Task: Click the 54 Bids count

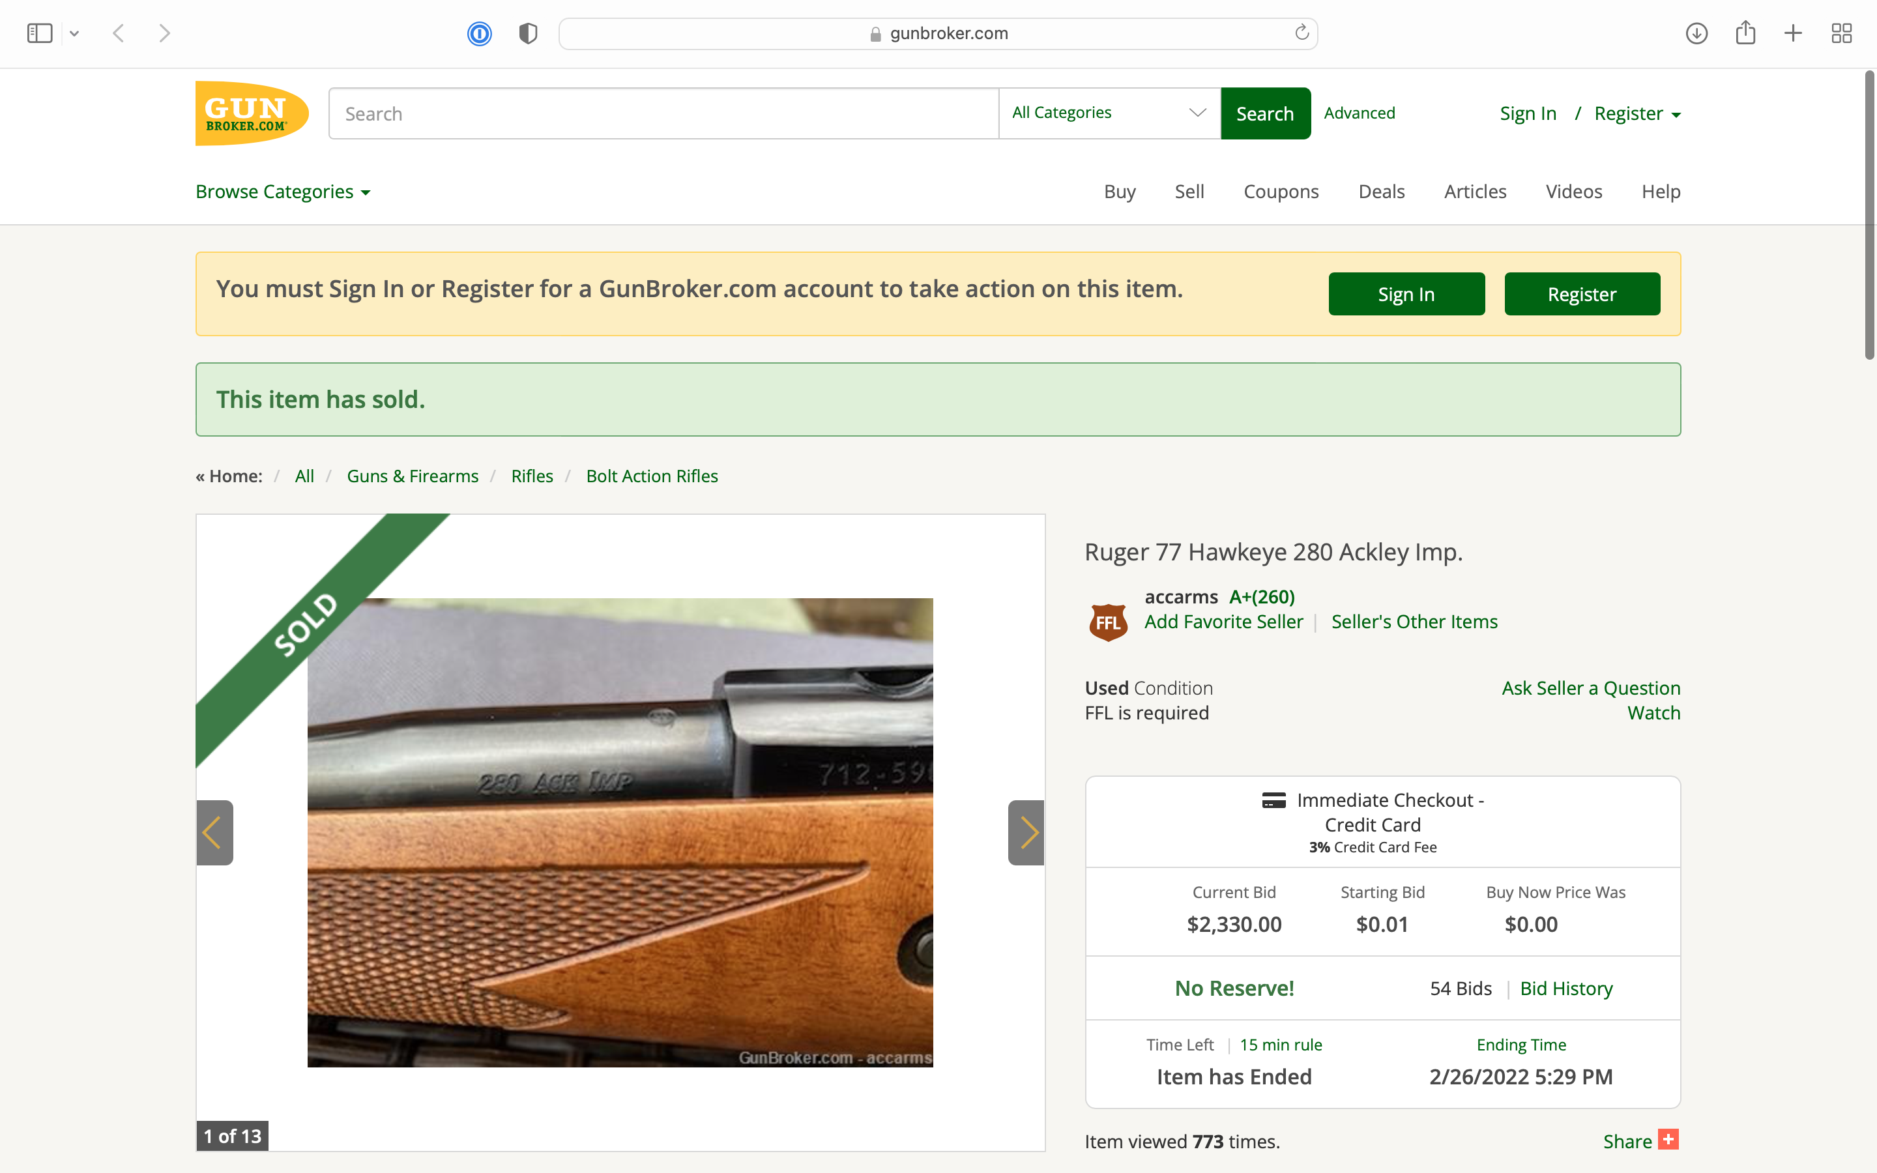Action: 1461,989
